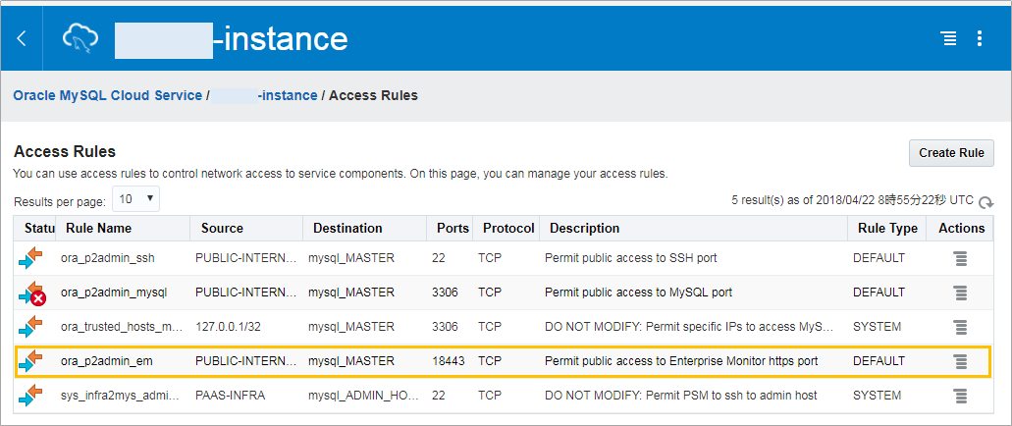Click disabled status icon of ora_p2admin_mysql
1012x426 pixels.
pyautogui.click(x=32, y=293)
